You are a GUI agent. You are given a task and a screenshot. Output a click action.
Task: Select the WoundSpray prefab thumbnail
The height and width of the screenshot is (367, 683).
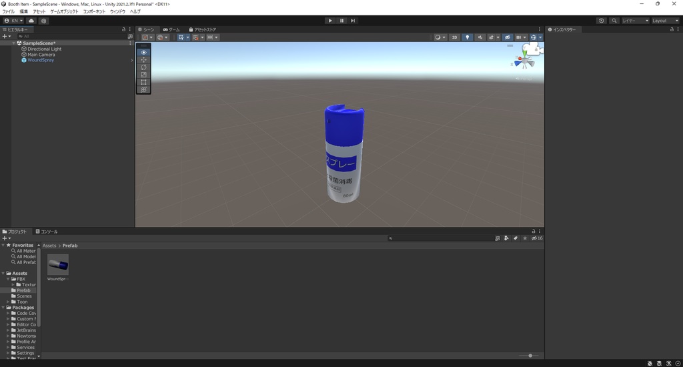tap(58, 264)
